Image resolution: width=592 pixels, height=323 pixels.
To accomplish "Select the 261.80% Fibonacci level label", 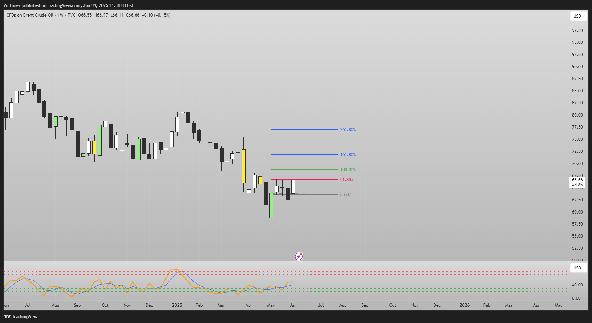I will pyautogui.click(x=348, y=130).
